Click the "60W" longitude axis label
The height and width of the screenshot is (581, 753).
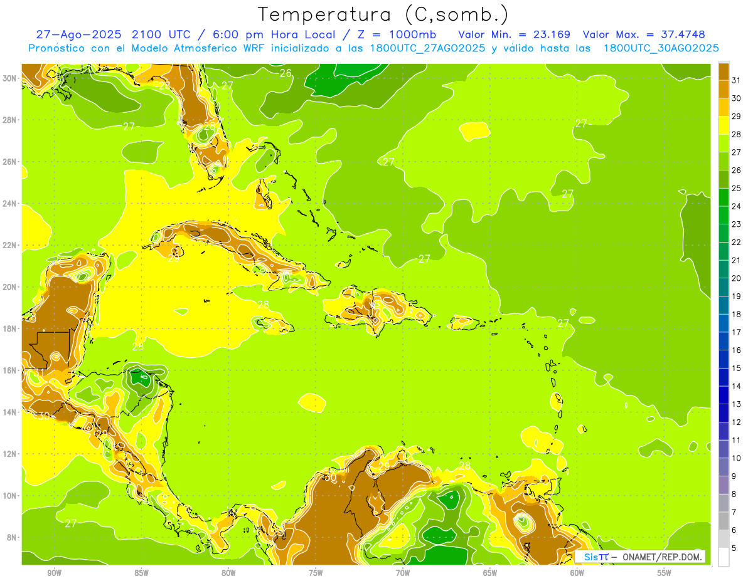click(577, 573)
